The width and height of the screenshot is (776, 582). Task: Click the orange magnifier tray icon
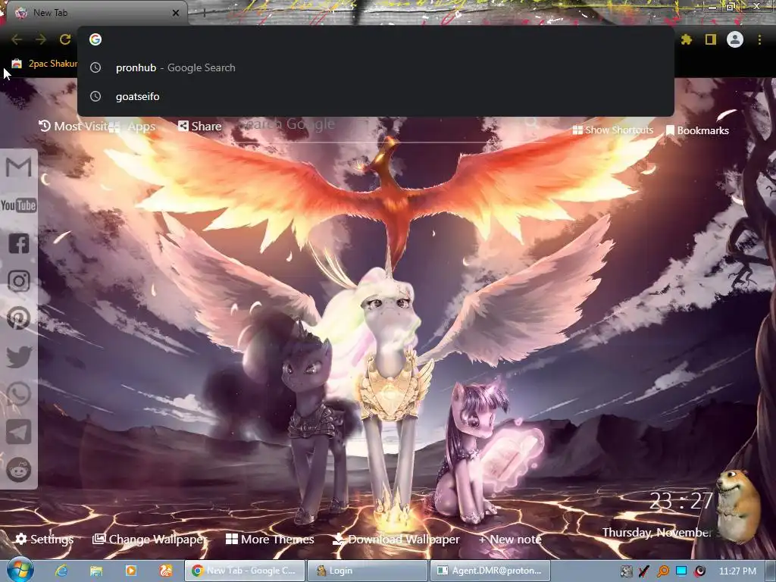[663, 571]
